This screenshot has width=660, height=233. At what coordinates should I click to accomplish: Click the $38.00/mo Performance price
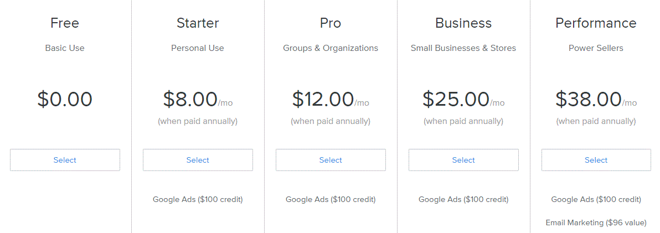(596, 99)
